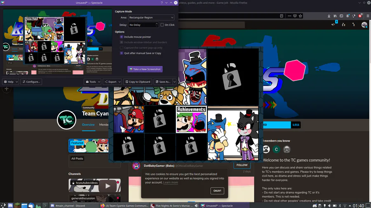Toggle reader view icon in address bar
The height and width of the screenshot is (208, 371).
point(282,16)
